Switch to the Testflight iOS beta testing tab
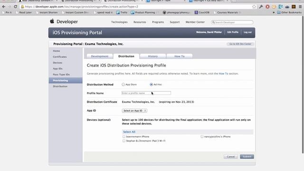 209,1
